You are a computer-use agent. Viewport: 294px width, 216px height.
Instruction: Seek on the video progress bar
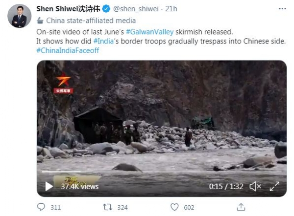pos(162,172)
